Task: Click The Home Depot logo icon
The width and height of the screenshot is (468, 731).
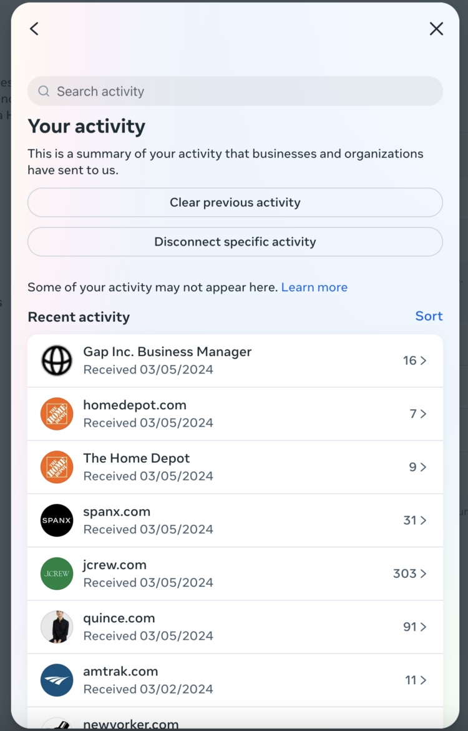Action: click(x=57, y=467)
